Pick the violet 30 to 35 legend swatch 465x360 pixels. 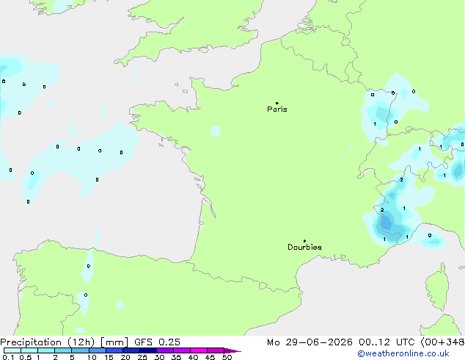click(x=165, y=350)
